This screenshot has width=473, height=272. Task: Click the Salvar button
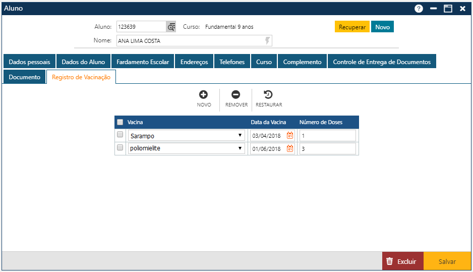click(x=447, y=261)
